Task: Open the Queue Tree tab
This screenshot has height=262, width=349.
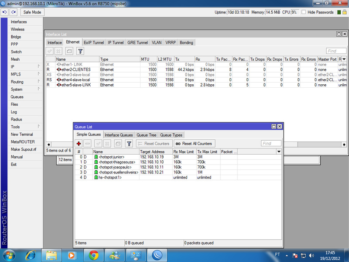Action: click(x=146, y=135)
